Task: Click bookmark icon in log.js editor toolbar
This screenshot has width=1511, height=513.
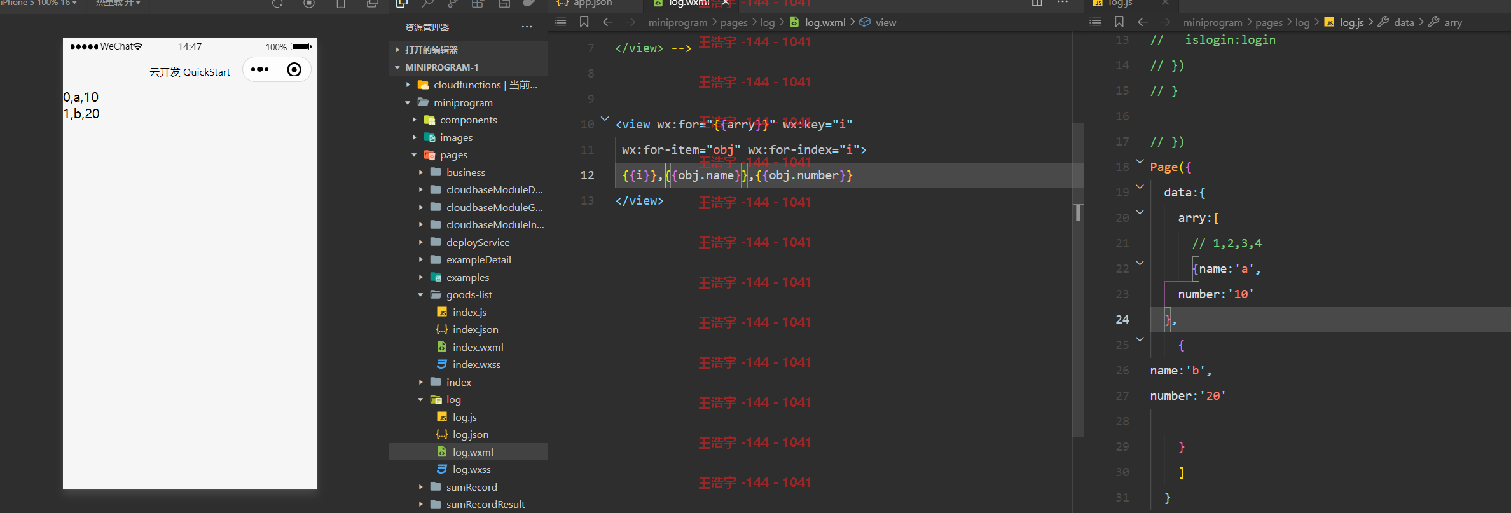Action: [1119, 22]
